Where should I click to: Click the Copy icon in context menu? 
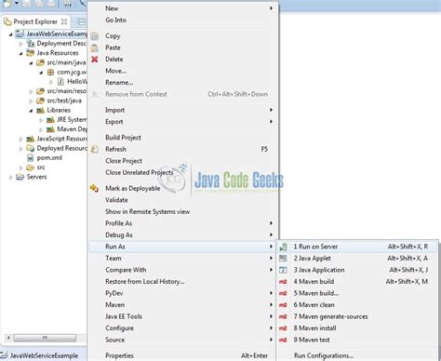pyautogui.click(x=95, y=36)
